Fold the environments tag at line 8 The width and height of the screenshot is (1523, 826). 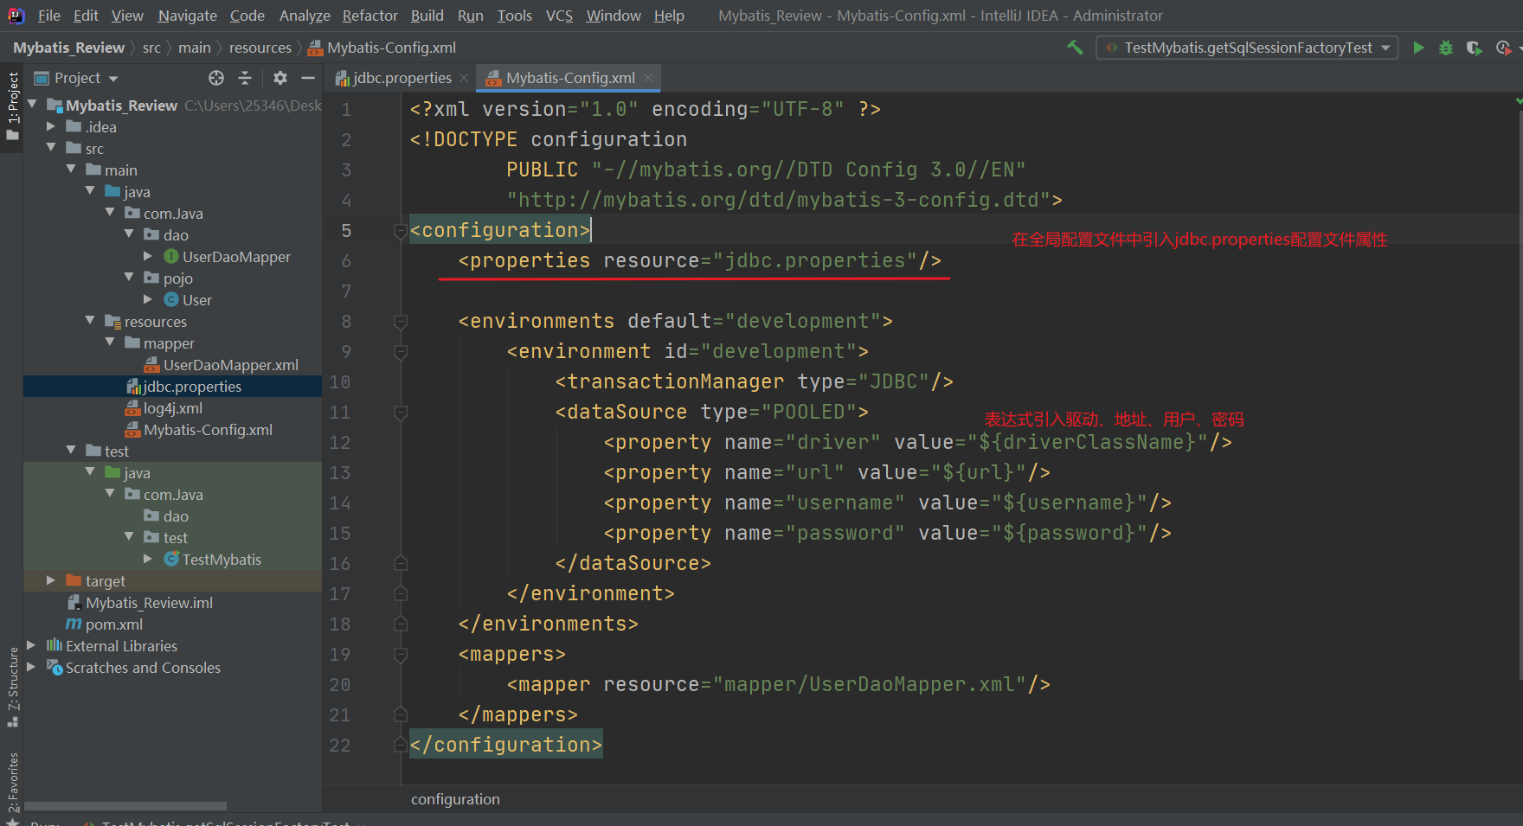coord(400,322)
